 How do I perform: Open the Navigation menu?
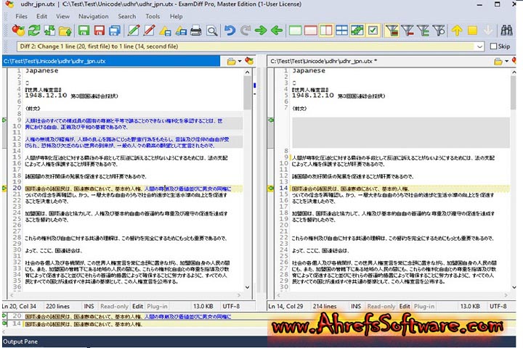93,16
